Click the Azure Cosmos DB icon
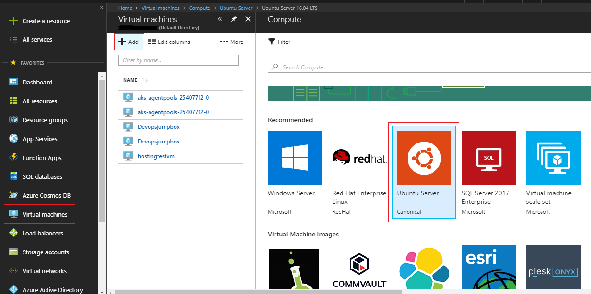 click(14, 195)
